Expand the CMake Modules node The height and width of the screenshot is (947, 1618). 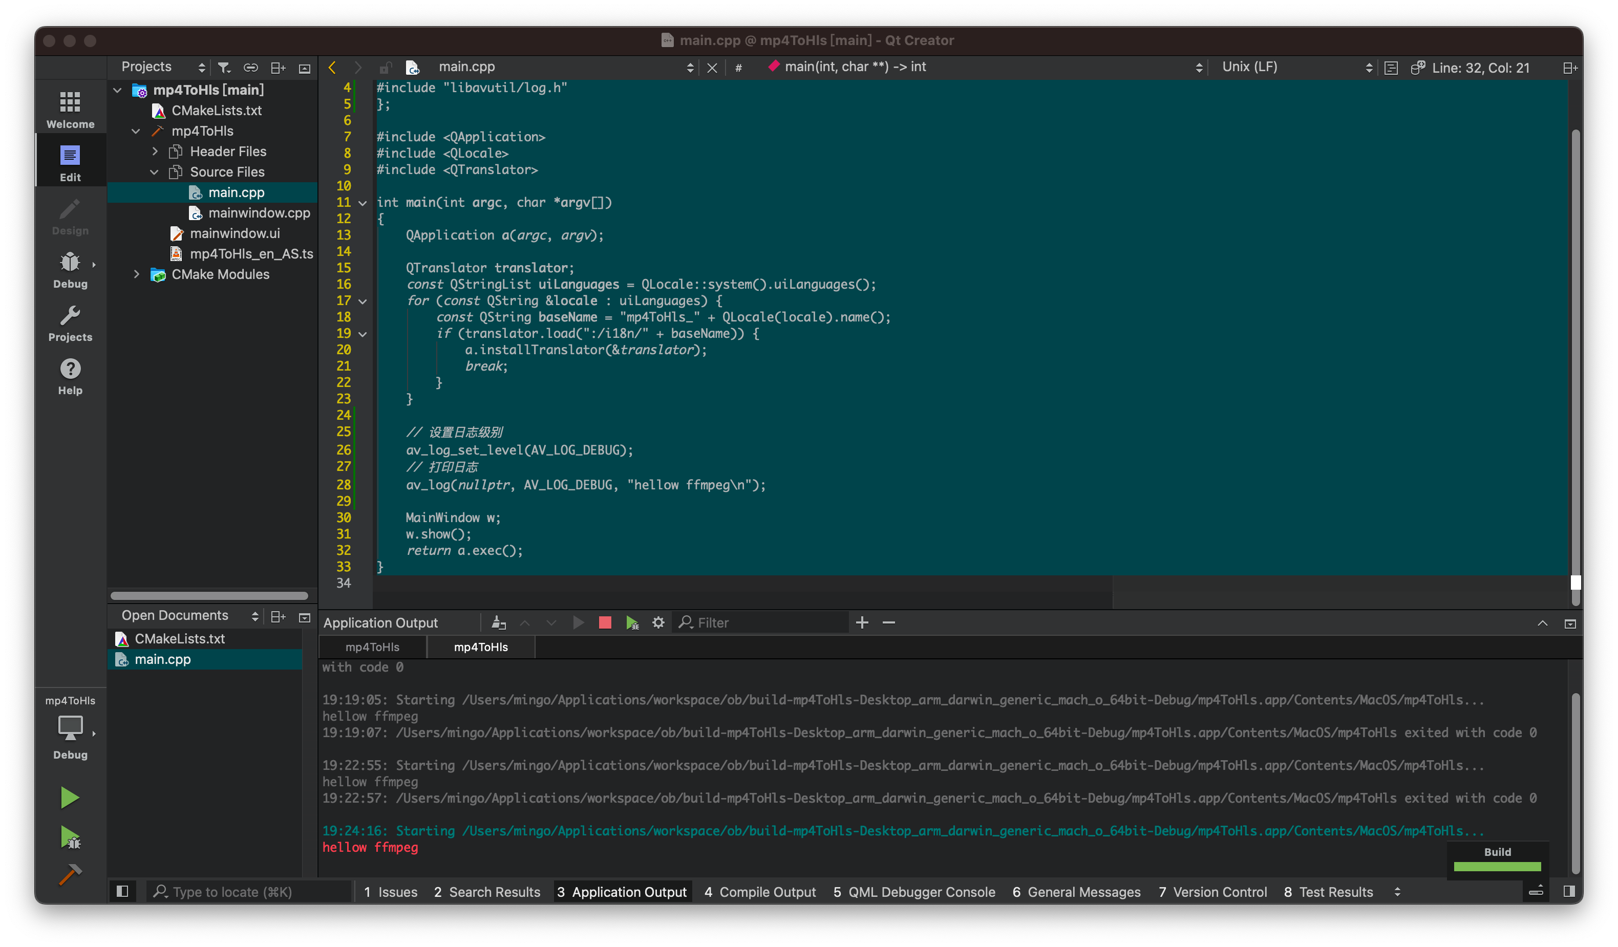(136, 274)
